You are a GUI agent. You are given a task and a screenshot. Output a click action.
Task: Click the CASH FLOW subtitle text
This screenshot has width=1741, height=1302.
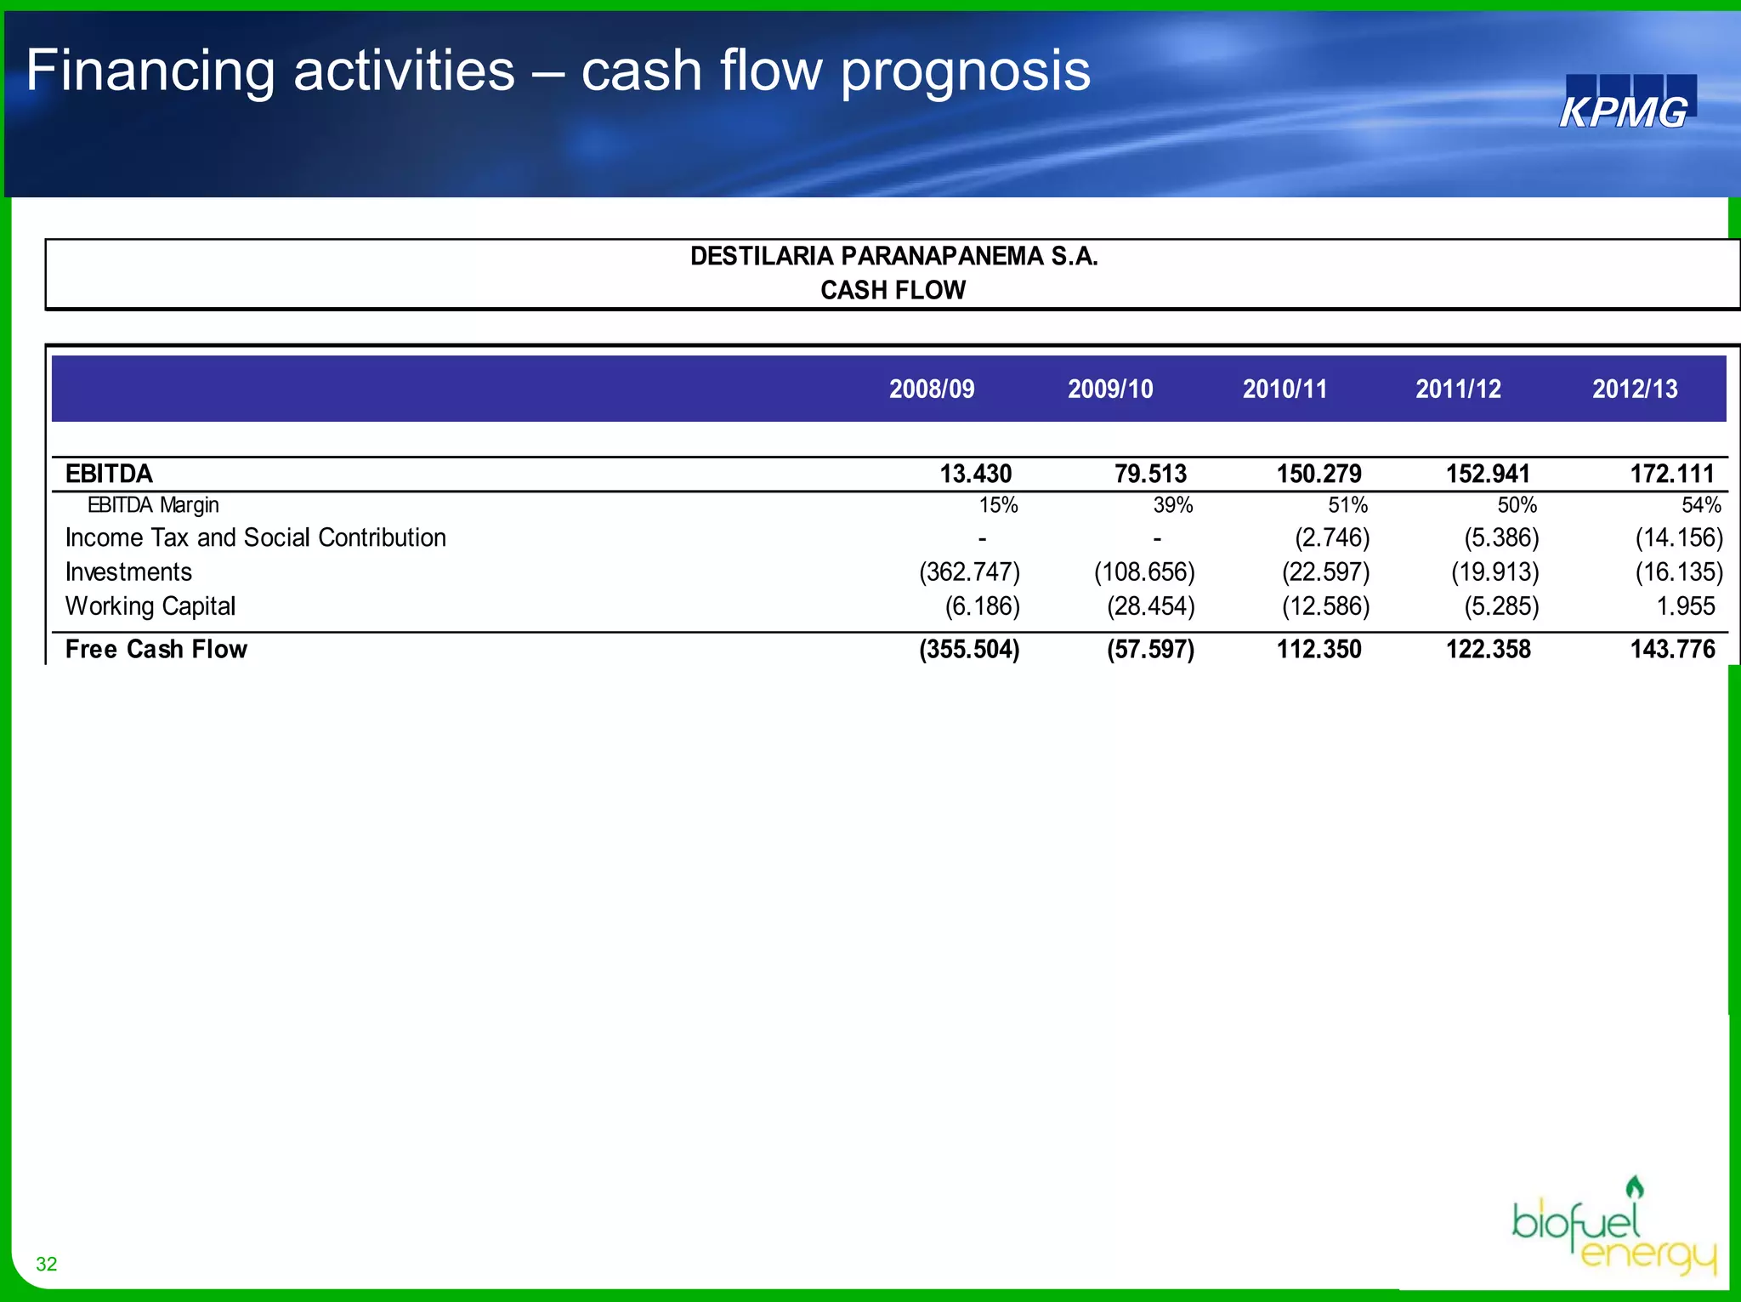coord(893,290)
